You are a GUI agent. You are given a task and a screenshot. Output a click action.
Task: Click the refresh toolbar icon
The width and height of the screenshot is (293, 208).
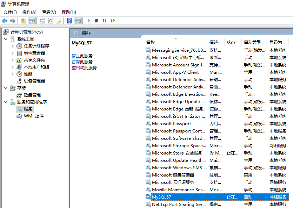(x=51, y=21)
